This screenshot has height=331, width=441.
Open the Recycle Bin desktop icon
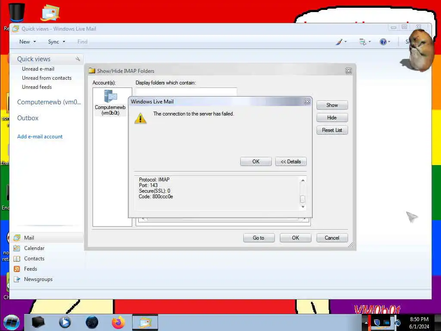(x=17, y=12)
